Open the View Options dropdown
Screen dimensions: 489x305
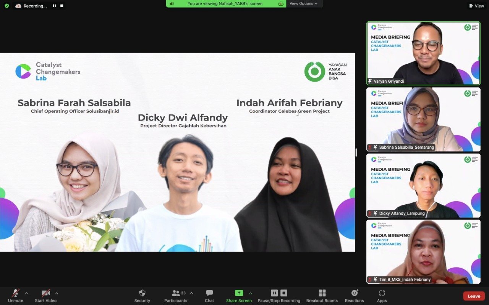(304, 3)
